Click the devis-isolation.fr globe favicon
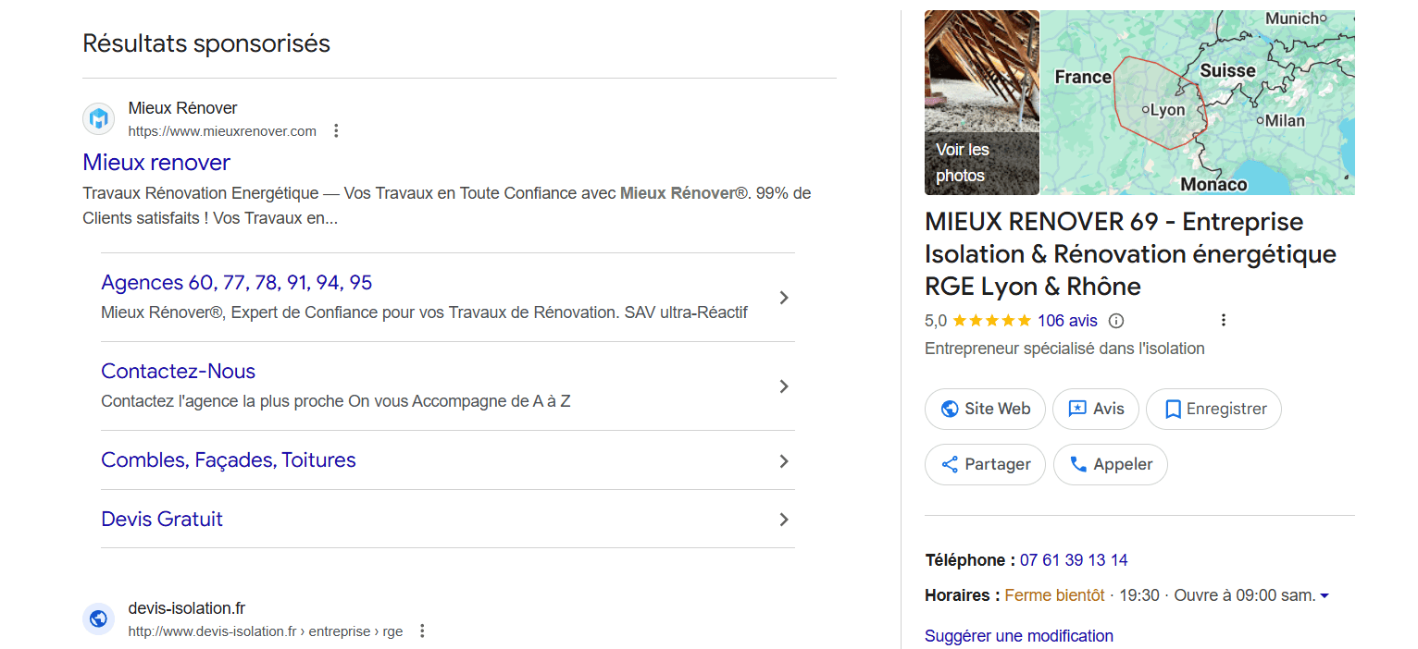 pyautogui.click(x=98, y=618)
